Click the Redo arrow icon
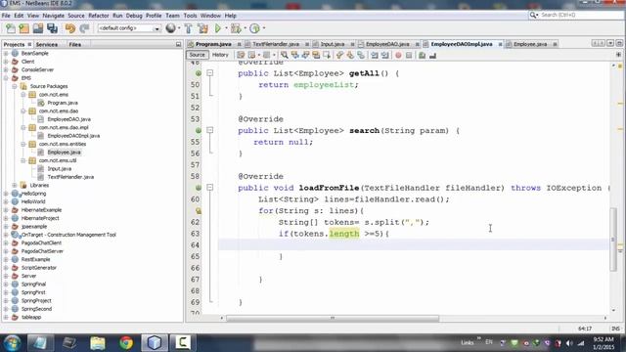The height and width of the screenshot is (352, 626). (x=84, y=28)
